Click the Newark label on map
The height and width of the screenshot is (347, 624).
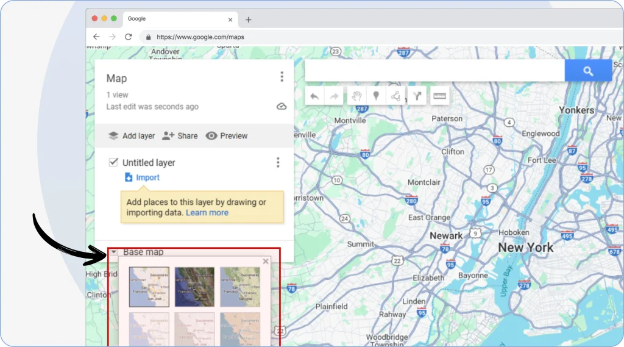pyautogui.click(x=446, y=236)
